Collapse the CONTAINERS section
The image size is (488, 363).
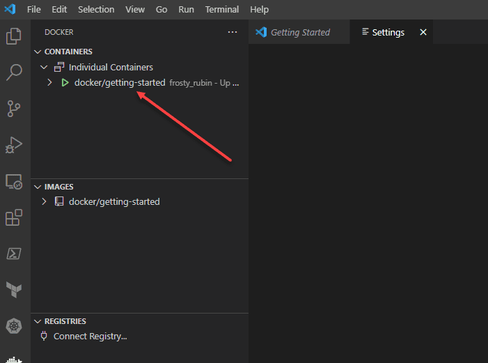[38, 52]
